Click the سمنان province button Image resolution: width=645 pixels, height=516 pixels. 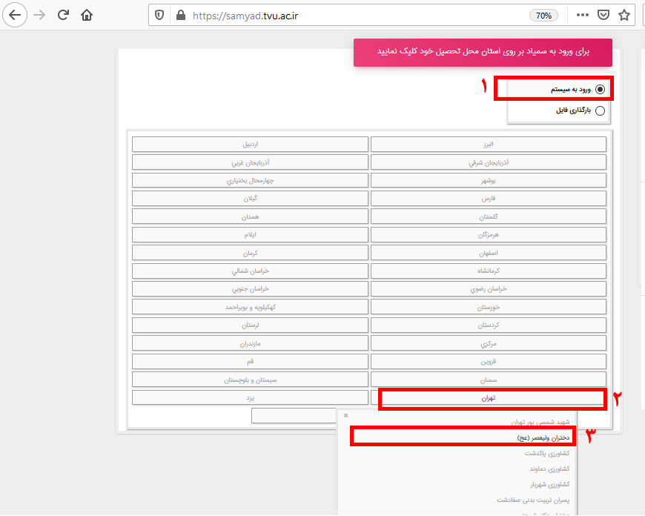pyautogui.click(x=489, y=380)
